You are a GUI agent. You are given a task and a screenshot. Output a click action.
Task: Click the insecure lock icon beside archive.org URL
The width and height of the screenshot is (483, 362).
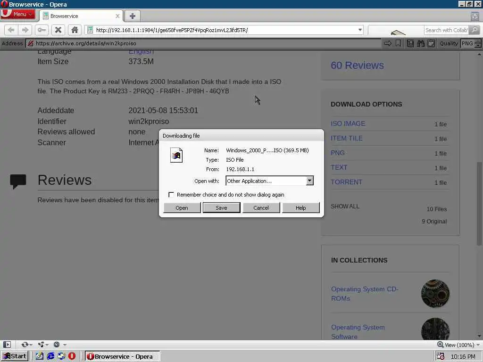(x=31, y=43)
